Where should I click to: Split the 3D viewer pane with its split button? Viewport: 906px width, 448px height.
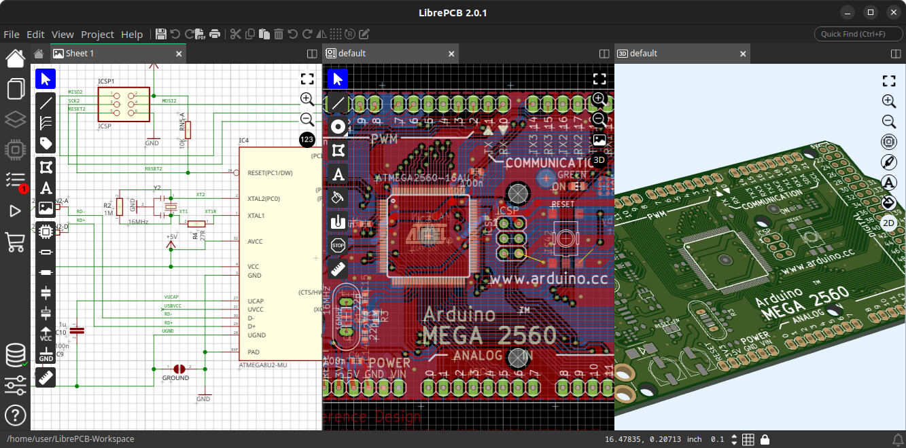pos(896,54)
